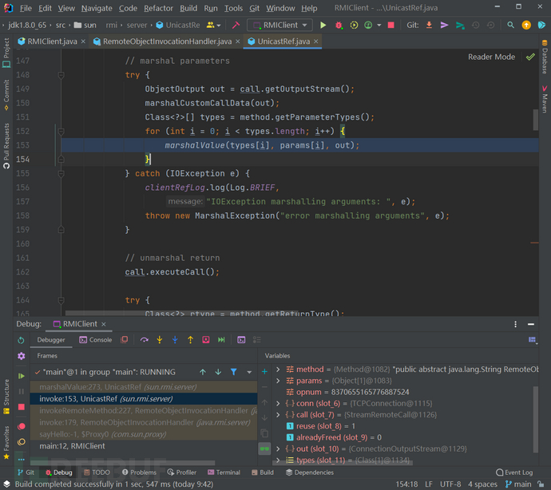Expand conn (slot_6) variable
The height and width of the screenshot is (490, 551).
(278, 403)
